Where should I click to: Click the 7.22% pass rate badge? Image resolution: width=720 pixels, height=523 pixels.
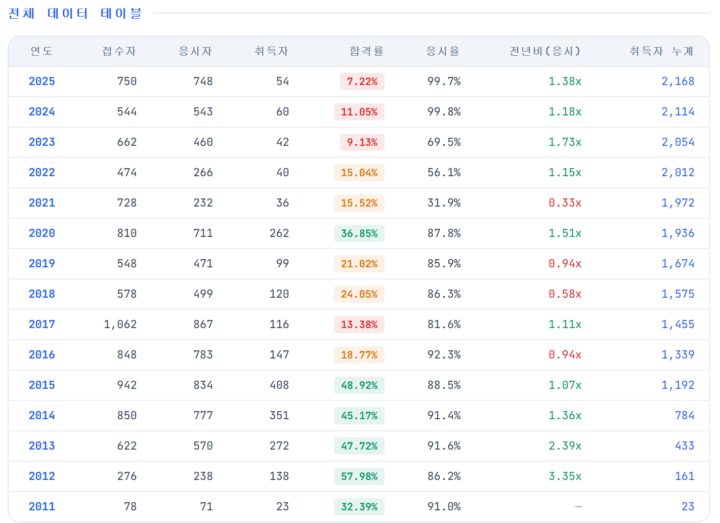coord(362,82)
